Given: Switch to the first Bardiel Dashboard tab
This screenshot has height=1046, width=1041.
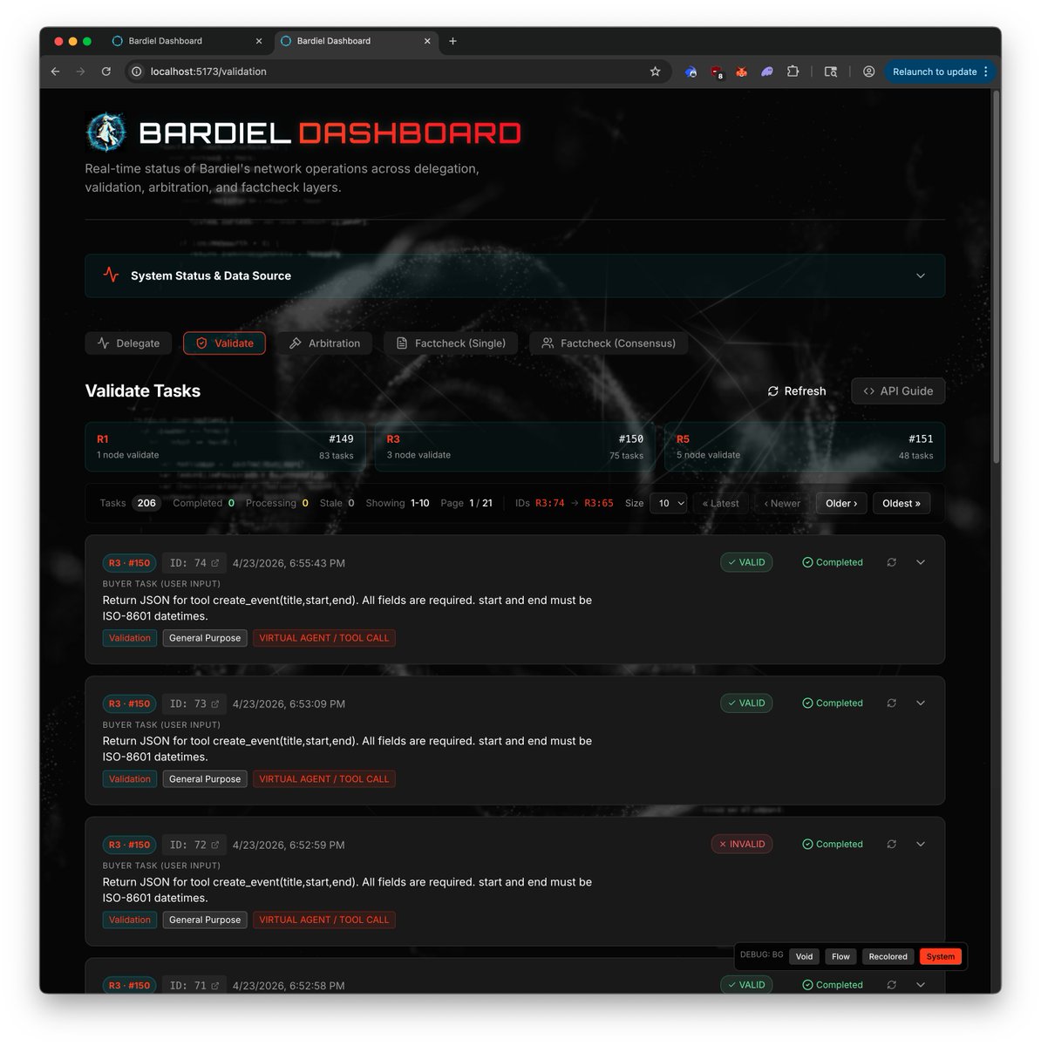Looking at the screenshot, I should coord(186,41).
